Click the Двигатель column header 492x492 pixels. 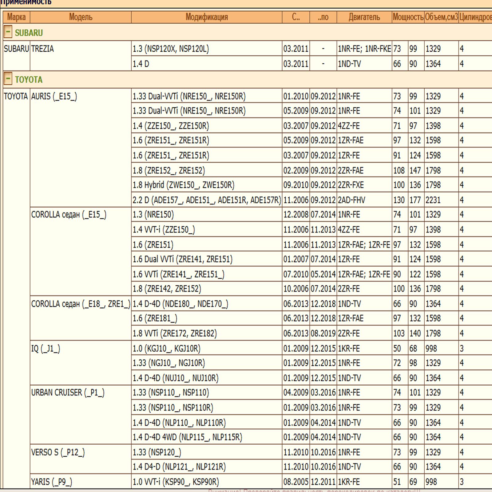point(364,17)
